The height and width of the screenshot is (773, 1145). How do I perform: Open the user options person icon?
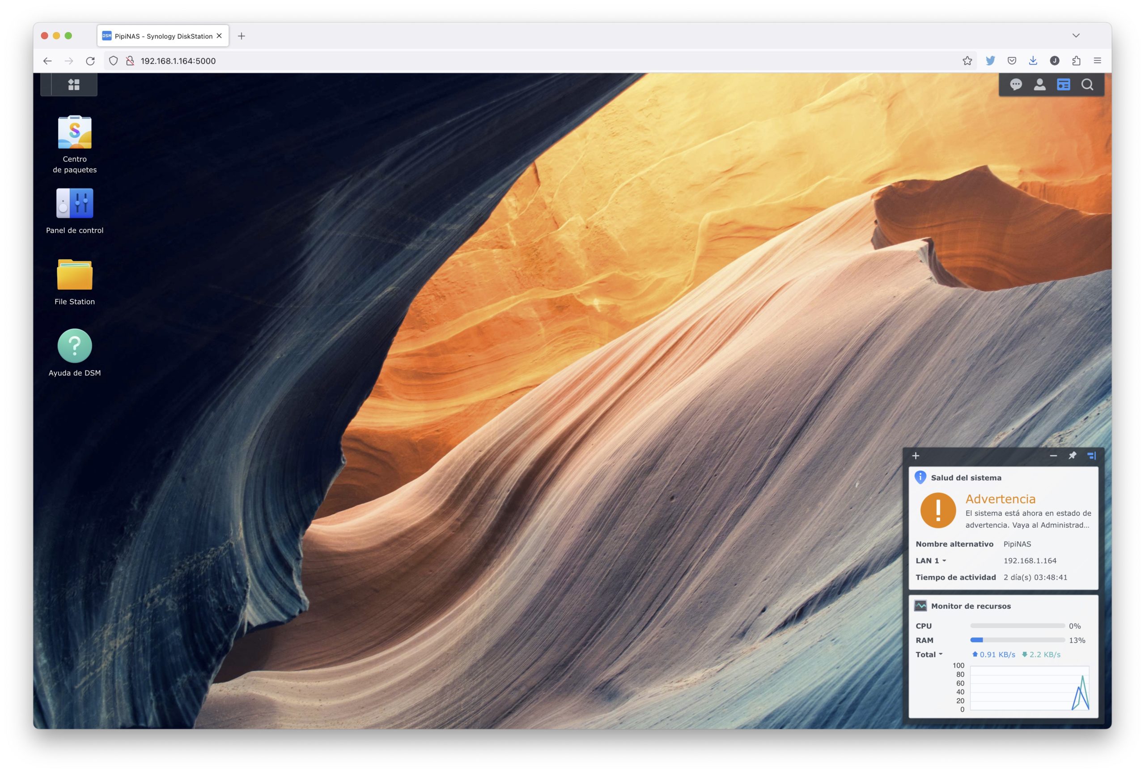click(x=1039, y=85)
